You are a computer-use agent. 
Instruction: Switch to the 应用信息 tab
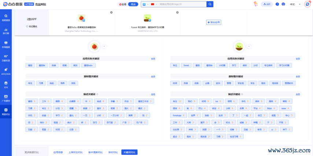(x=58, y=152)
